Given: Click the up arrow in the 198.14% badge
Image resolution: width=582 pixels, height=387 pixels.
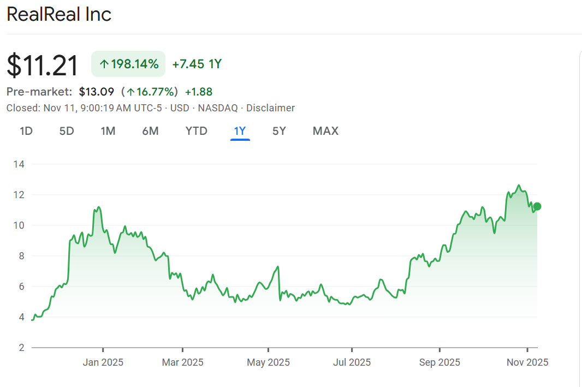Looking at the screenshot, I should pyautogui.click(x=104, y=64).
